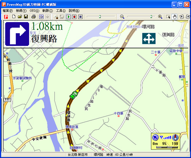Viewport: 191px width, 158px height.
Task: Stop playback with red square button
Action: pos(74,17)
